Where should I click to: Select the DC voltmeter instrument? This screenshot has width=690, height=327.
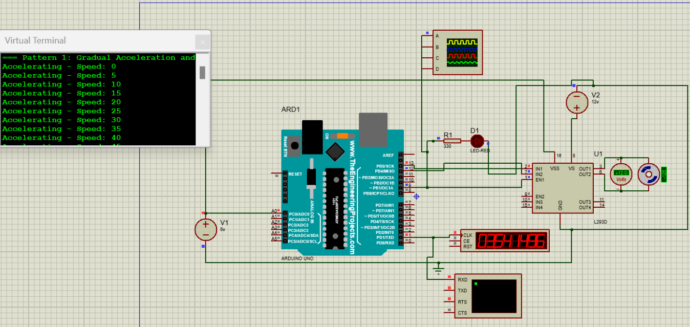tap(621, 175)
